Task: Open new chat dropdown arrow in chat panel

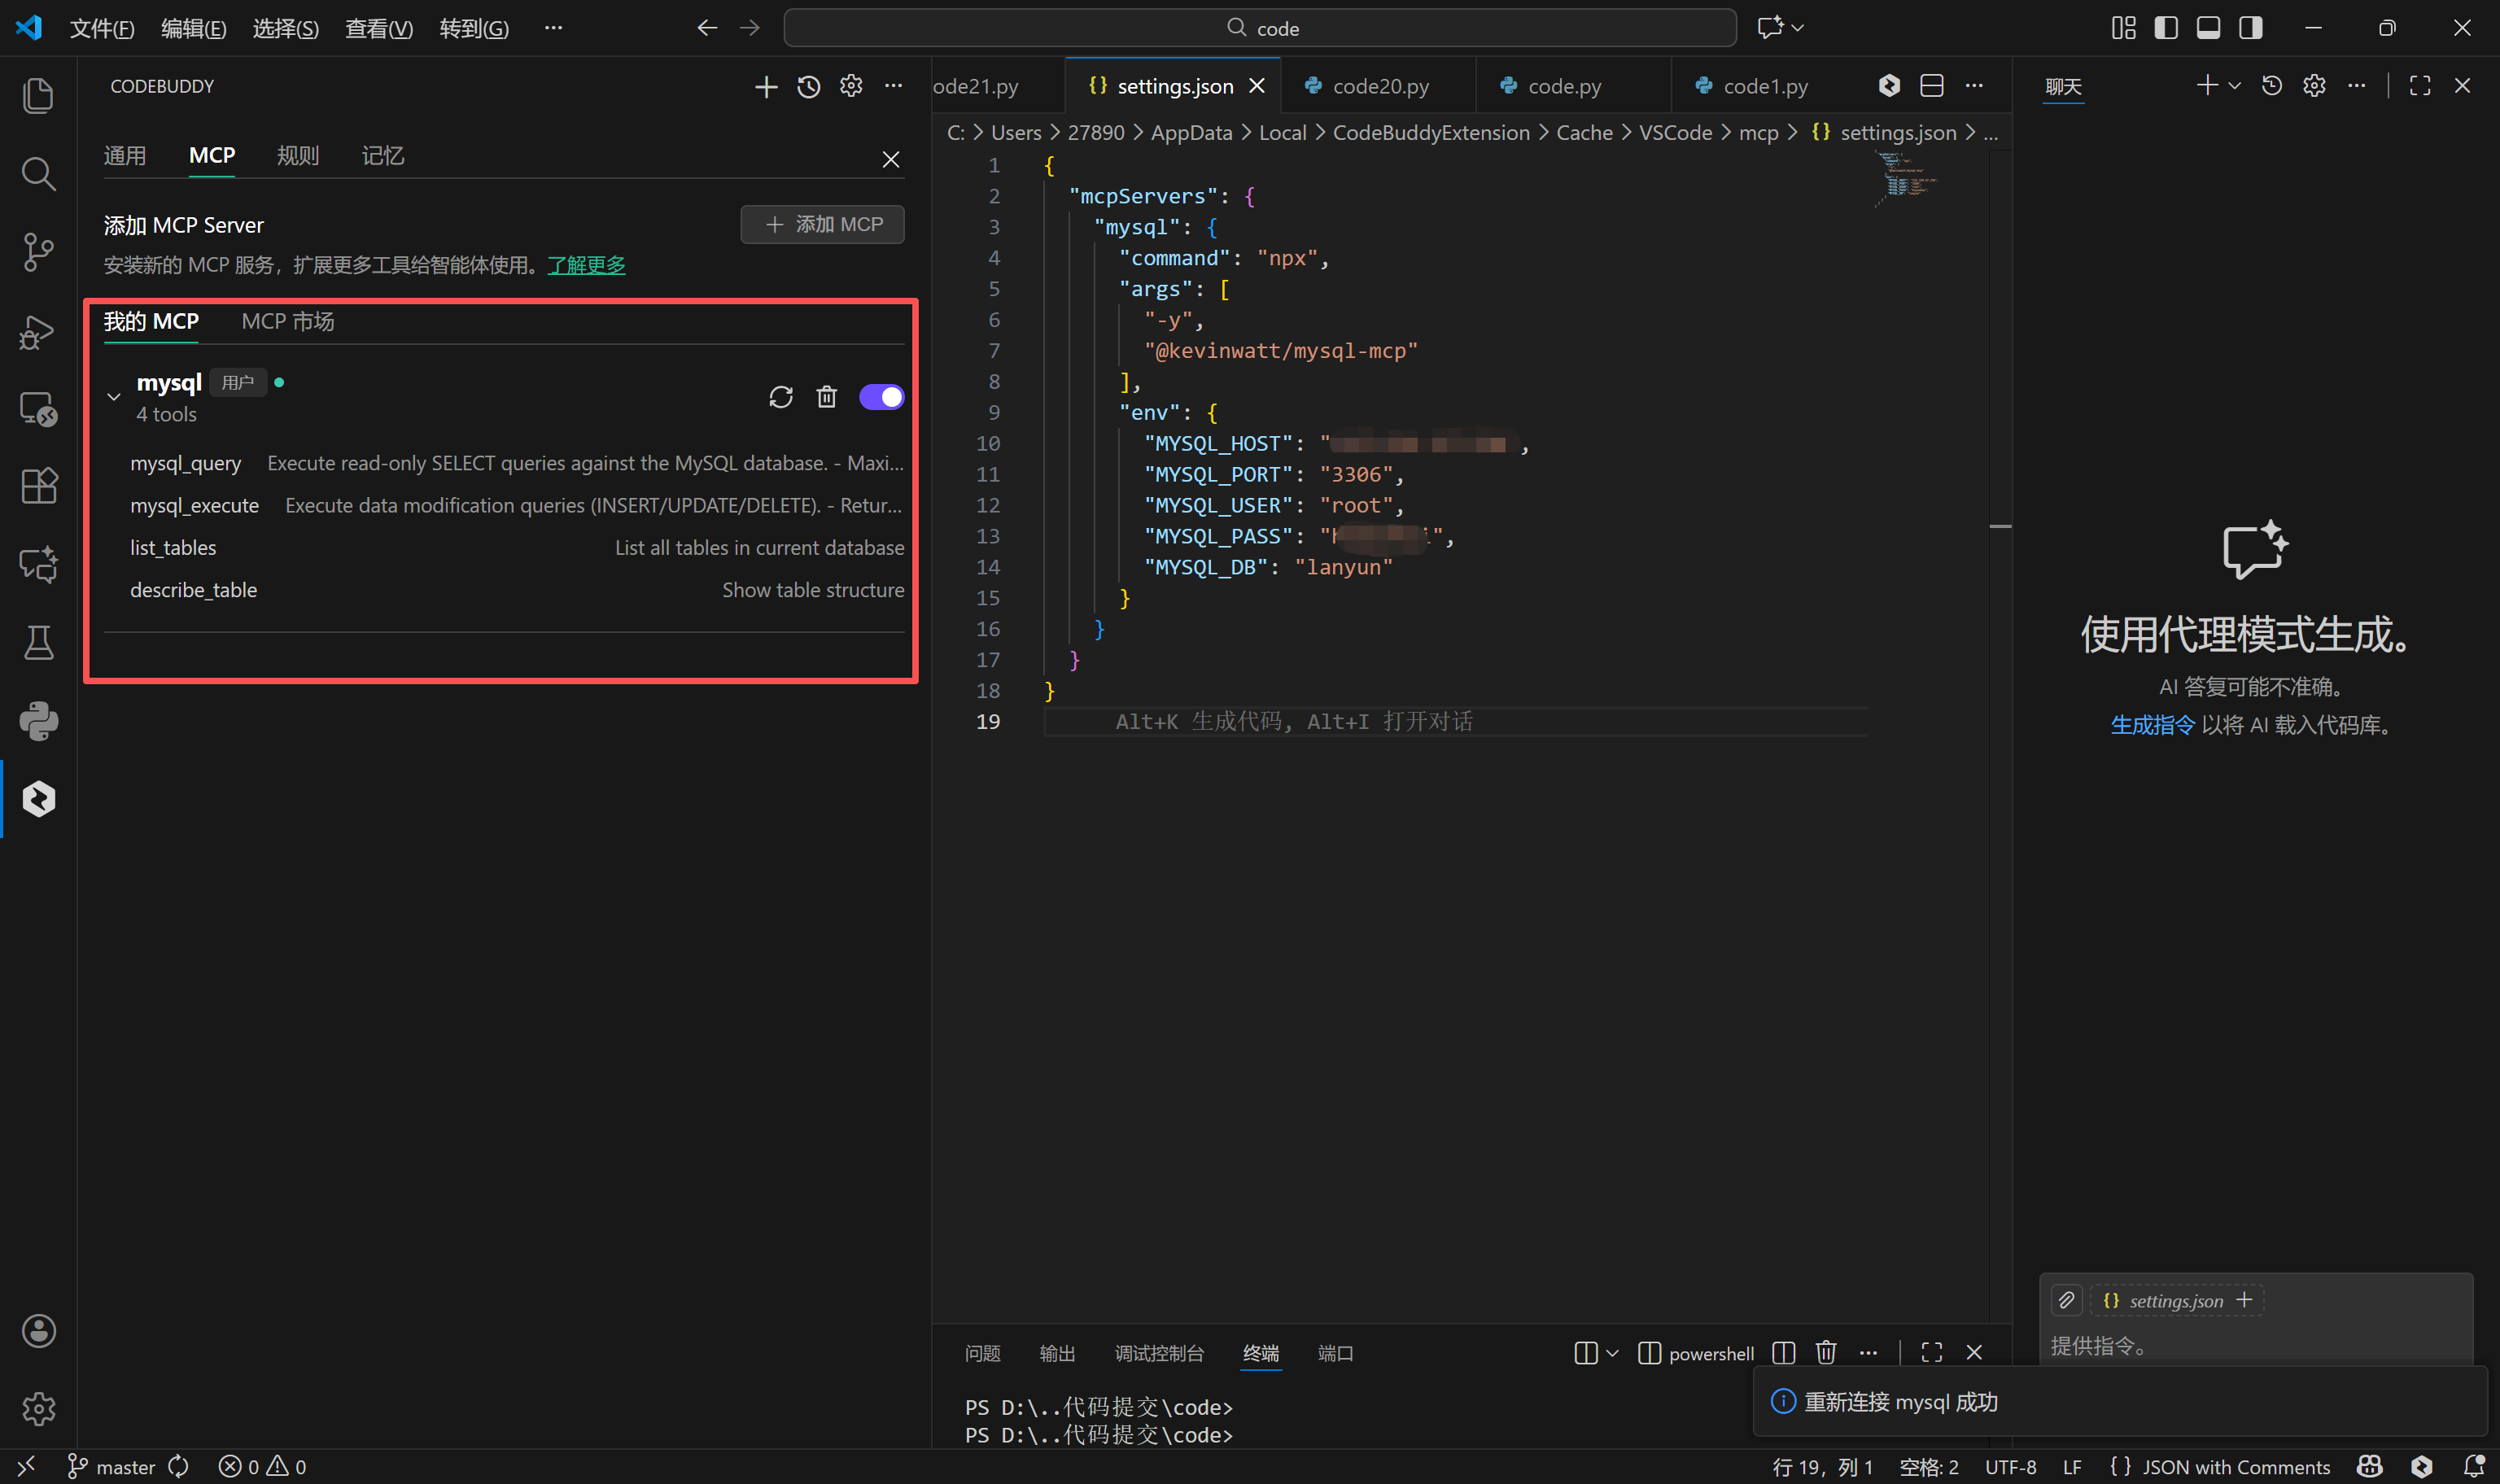Action: pos(2234,87)
